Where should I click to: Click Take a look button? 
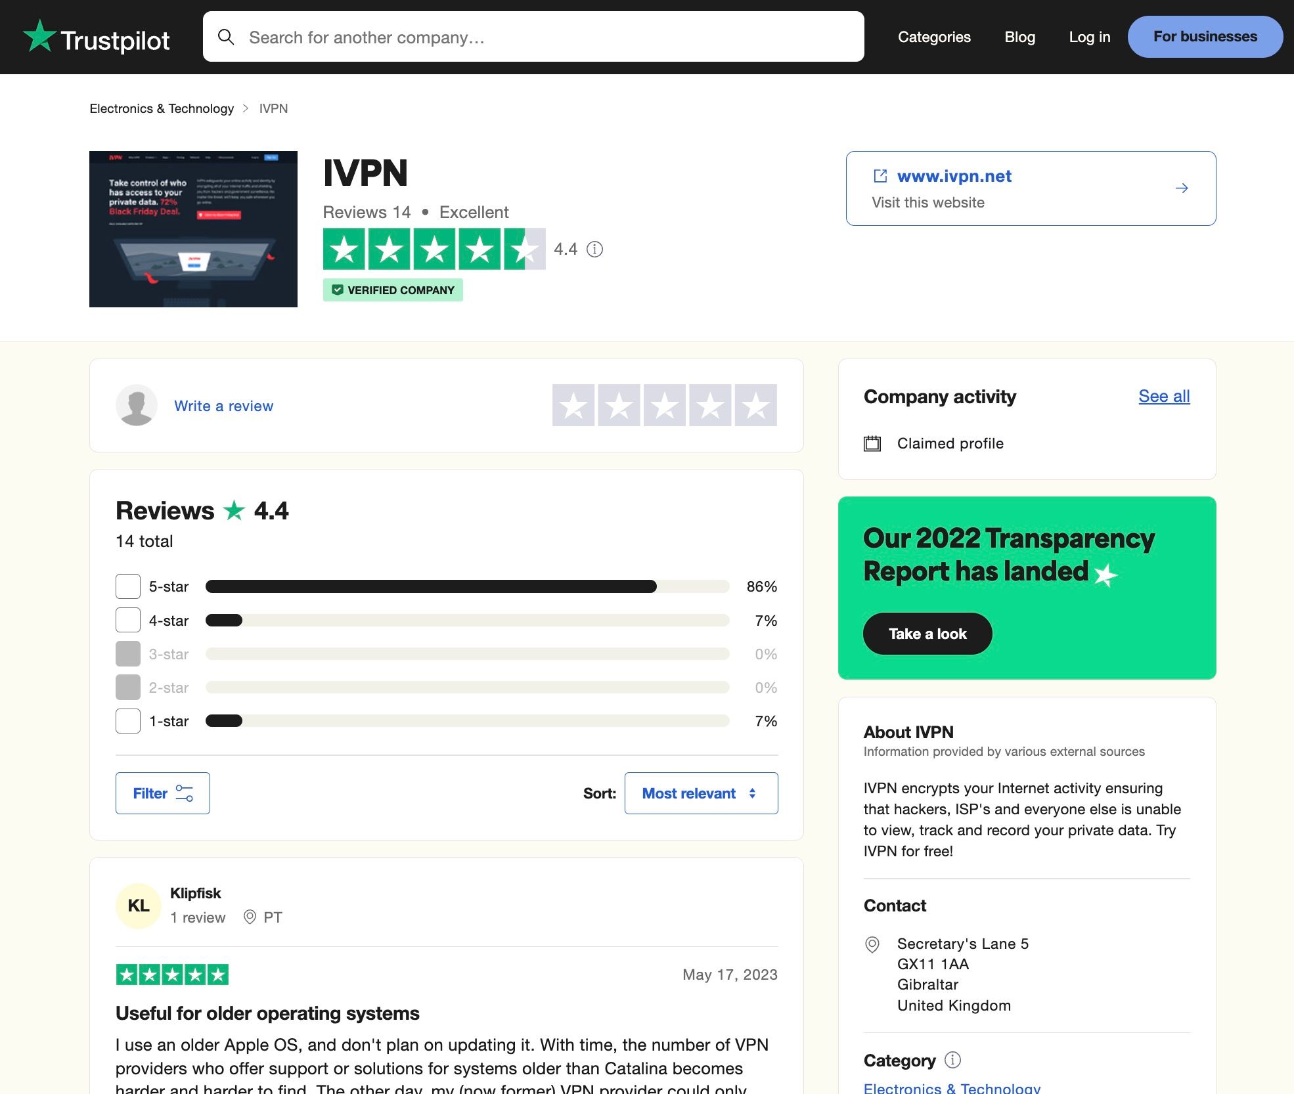927,634
